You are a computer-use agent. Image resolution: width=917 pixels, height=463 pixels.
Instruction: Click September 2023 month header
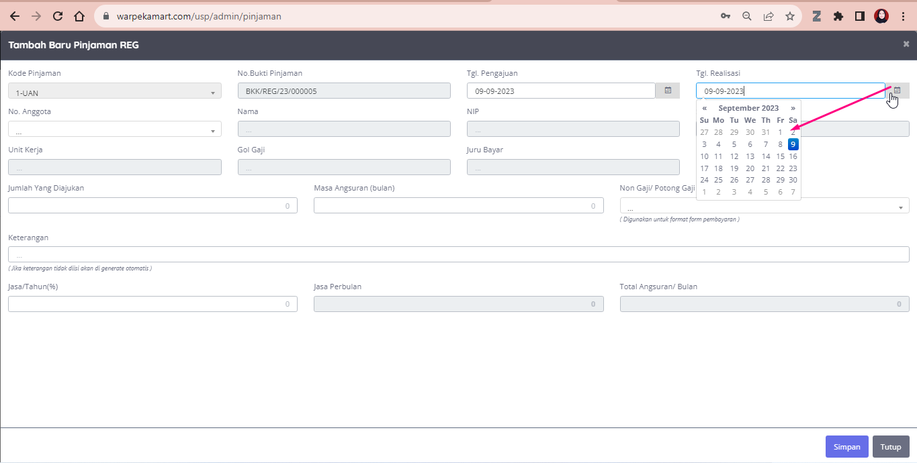pyautogui.click(x=748, y=108)
